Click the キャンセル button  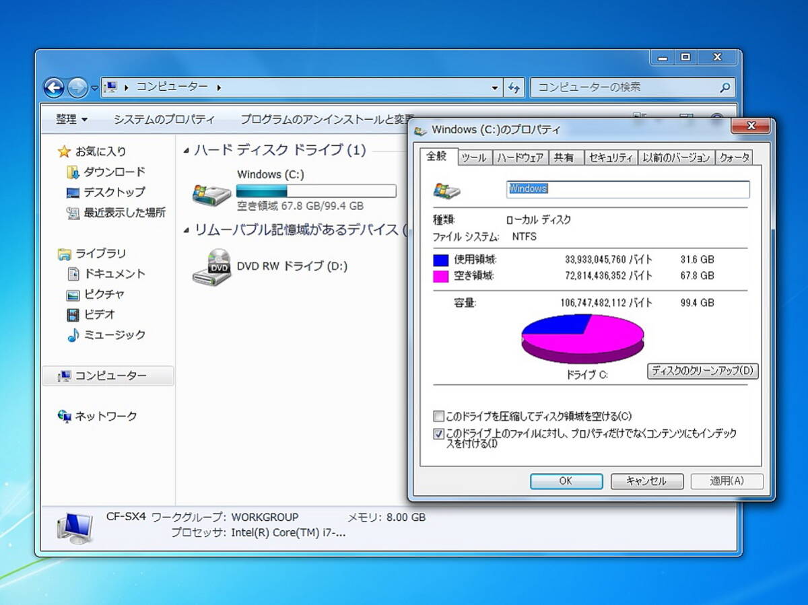[x=647, y=481]
